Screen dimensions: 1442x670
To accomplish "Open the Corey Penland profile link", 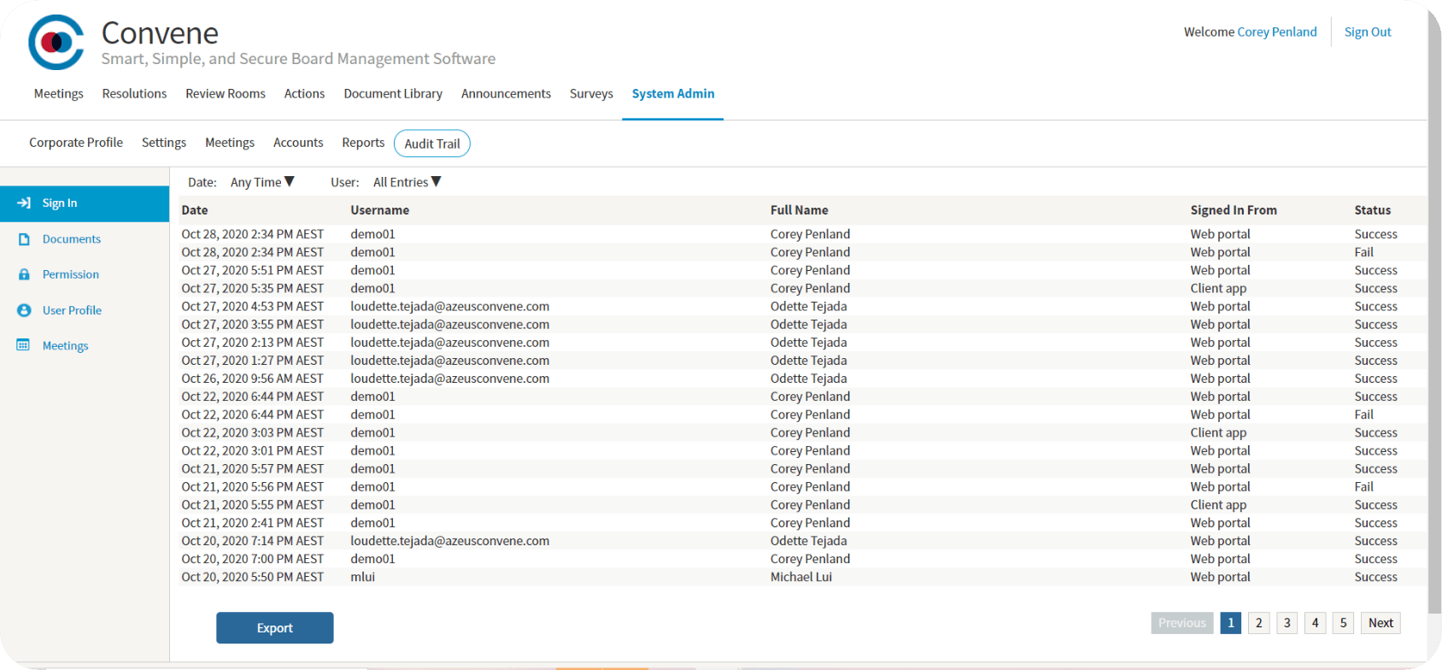I will [1276, 32].
